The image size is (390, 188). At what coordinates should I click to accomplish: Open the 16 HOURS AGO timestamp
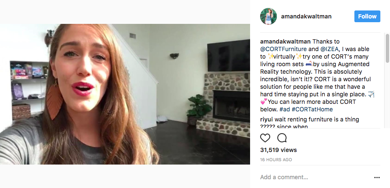276,160
